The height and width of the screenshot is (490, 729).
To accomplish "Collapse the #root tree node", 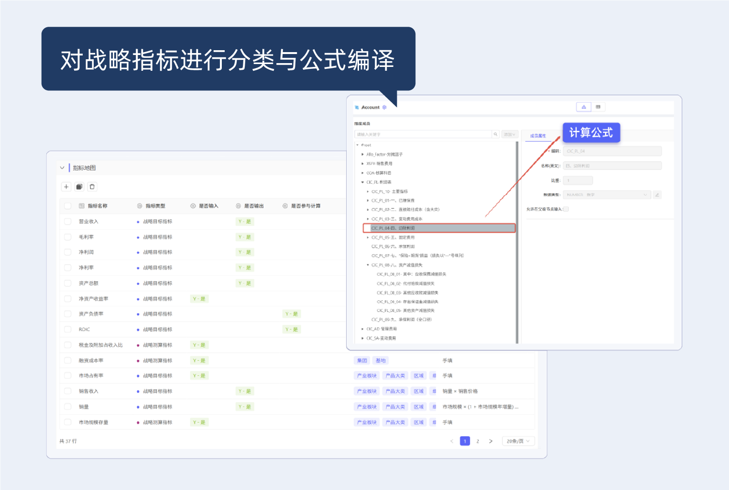I will (x=357, y=145).
